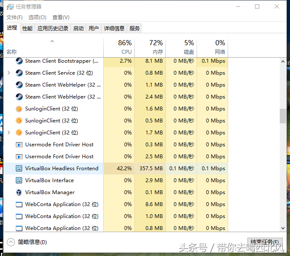Sort by the 名称 column header
Screen dimensions: 290x256
pos(12,52)
